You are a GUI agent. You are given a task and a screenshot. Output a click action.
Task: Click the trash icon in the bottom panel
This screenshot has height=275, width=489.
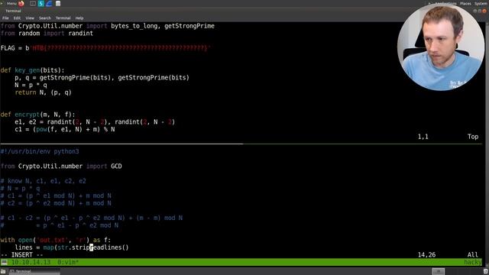(486, 272)
